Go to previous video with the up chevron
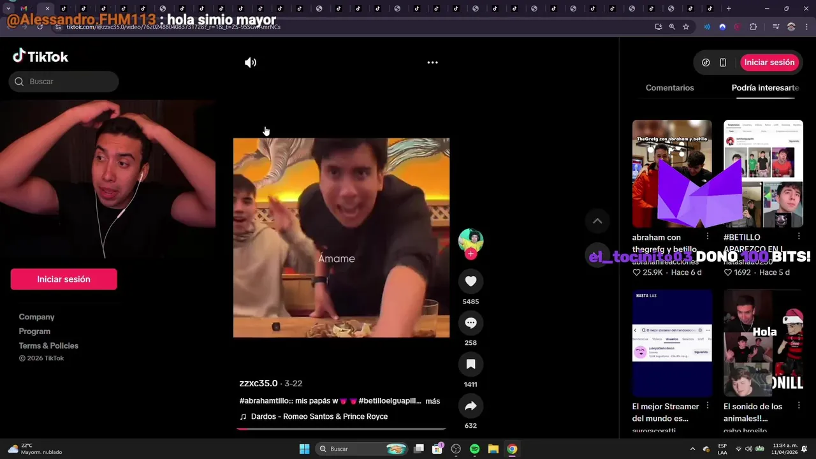 tap(597, 221)
